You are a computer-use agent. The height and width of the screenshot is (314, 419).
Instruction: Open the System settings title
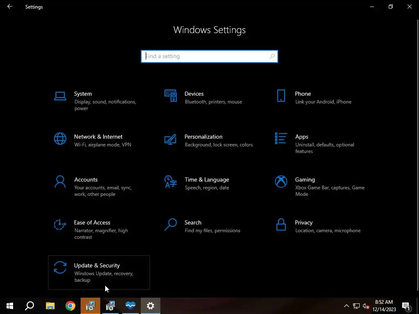tap(83, 94)
